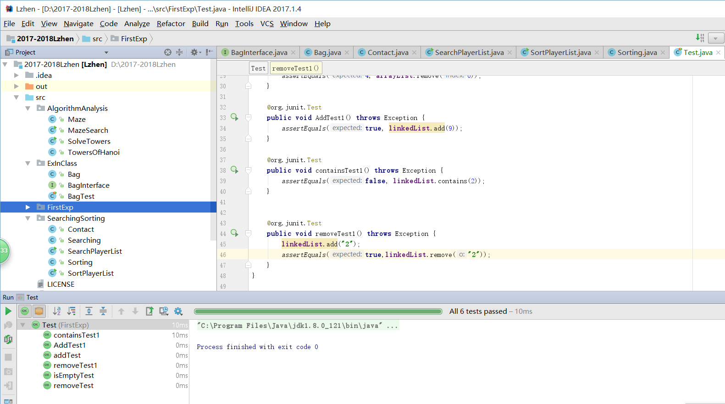
Task: Expand the .idea folder
Action: [17, 75]
